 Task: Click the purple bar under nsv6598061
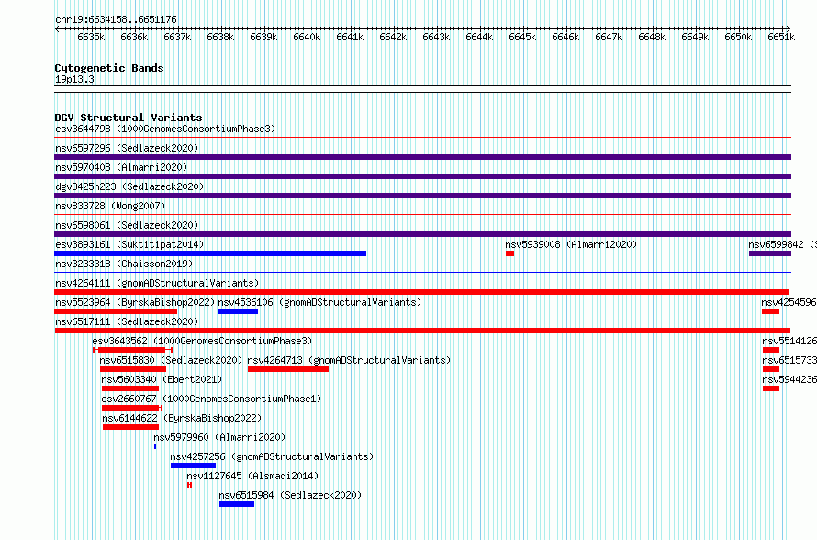422,234
